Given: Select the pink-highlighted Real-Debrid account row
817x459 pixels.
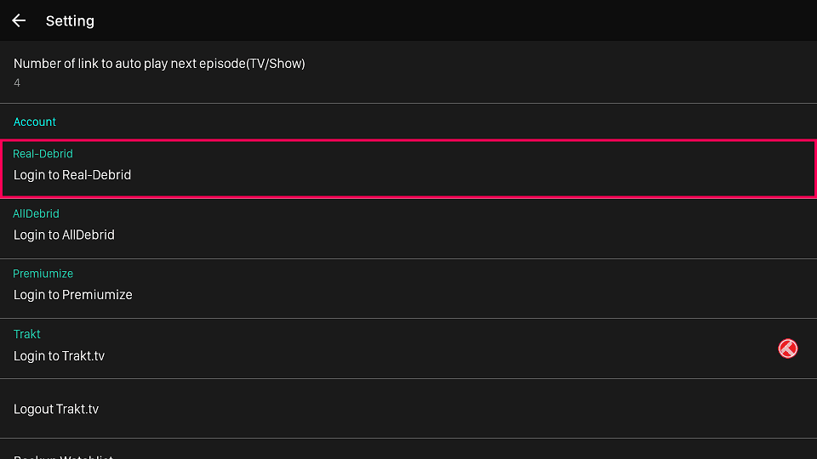Looking at the screenshot, I should [x=408, y=168].
